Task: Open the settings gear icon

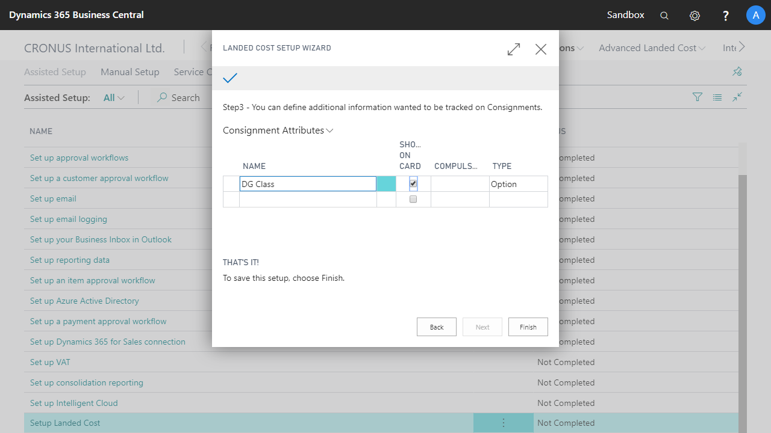Action: pos(695,16)
